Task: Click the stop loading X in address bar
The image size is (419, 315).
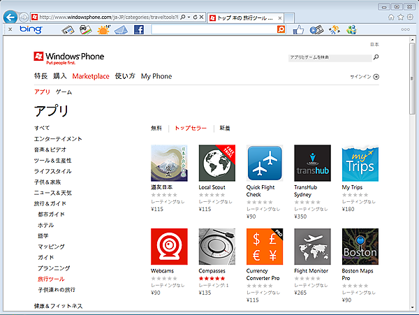Action: tap(202, 17)
